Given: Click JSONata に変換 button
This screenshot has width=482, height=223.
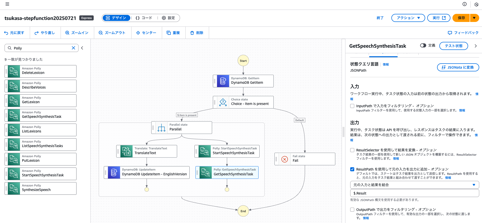Looking at the screenshot, I should coord(458,67).
